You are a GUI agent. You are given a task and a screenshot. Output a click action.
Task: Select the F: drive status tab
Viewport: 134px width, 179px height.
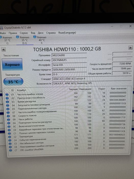40,40
